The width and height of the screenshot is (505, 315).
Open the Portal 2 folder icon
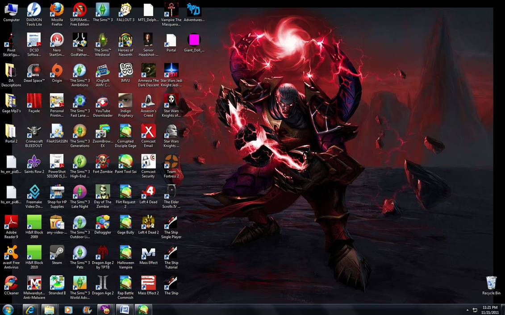[11, 133]
